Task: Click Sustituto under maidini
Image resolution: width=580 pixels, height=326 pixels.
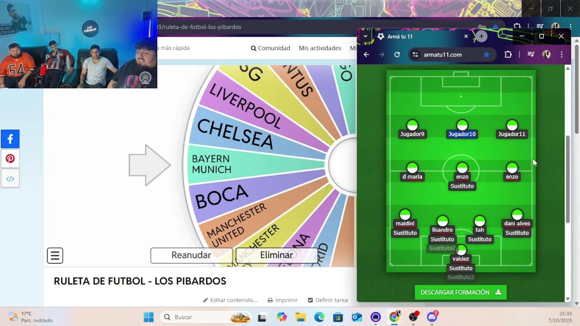Action: (405, 233)
